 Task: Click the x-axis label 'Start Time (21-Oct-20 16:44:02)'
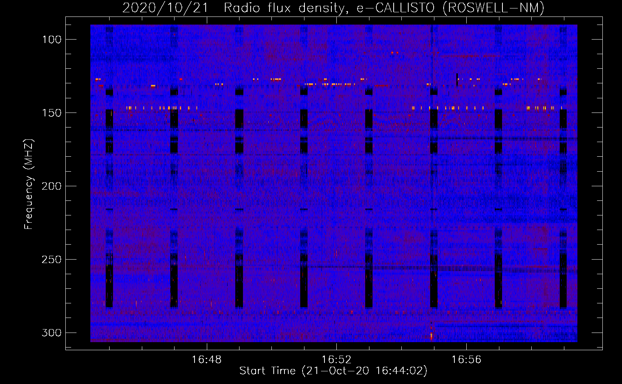[x=333, y=371]
